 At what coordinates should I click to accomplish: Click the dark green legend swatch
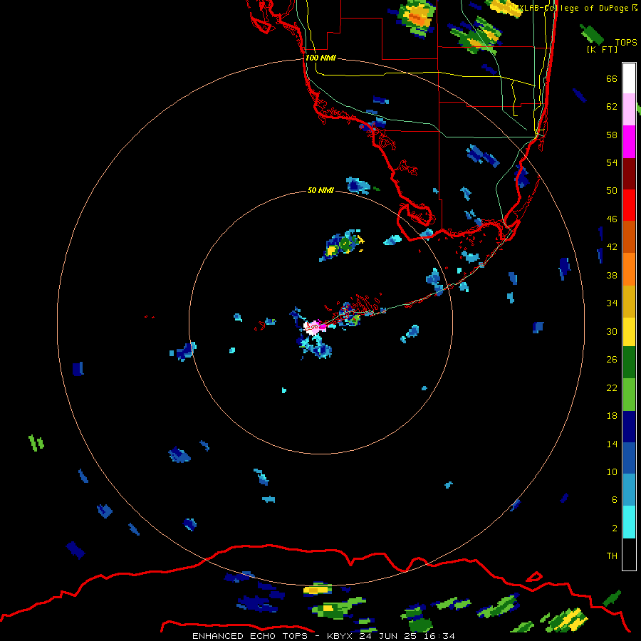pyautogui.click(x=629, y=363)
